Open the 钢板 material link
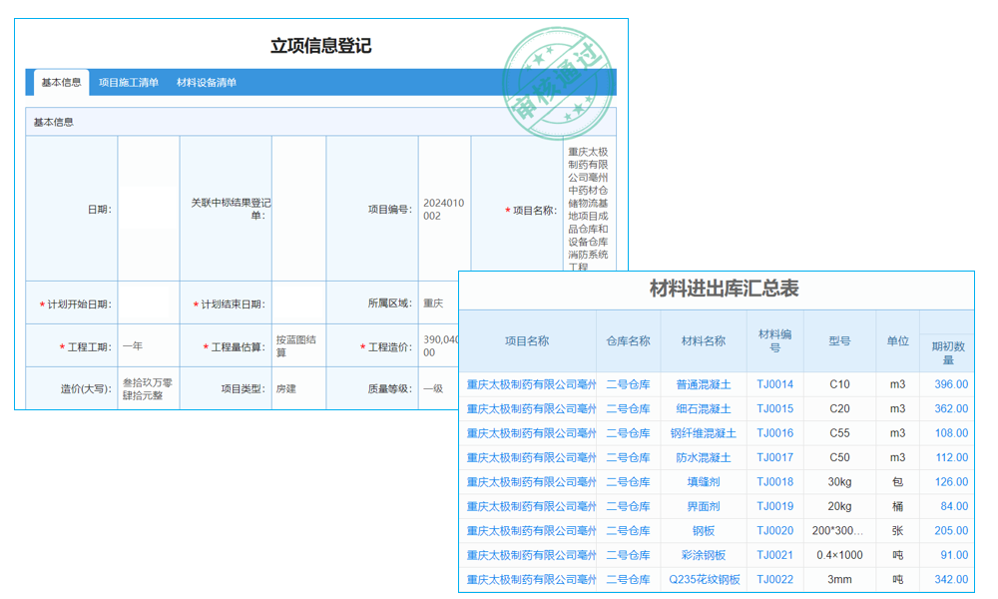Screen dimensions: 998x599 pyautogui.click(x=702, y=530)
